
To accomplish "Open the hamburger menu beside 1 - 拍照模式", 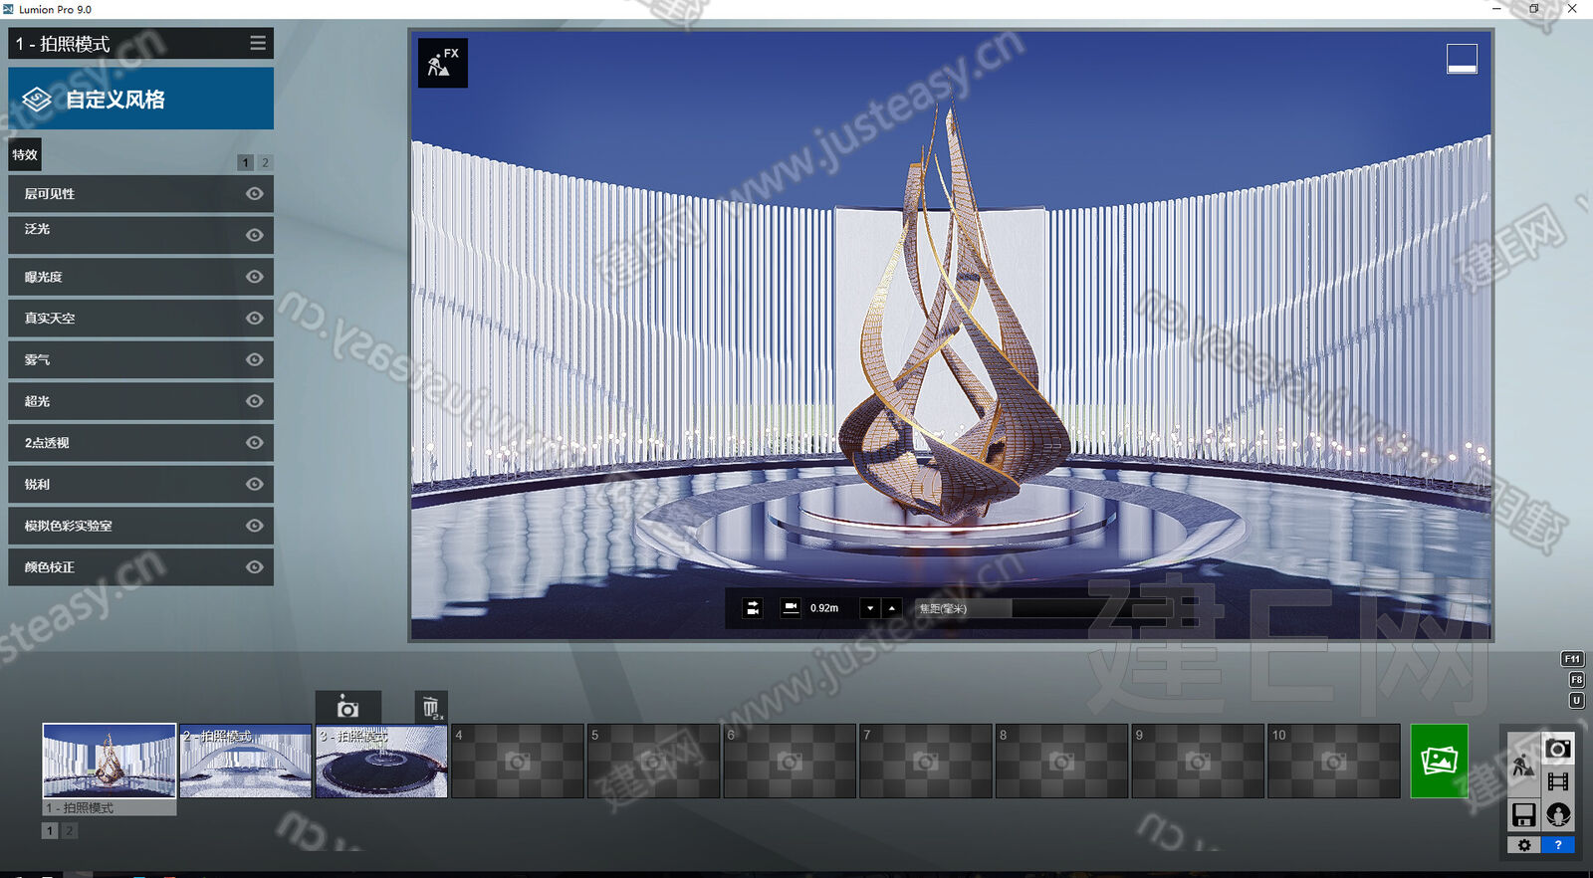I will pos(258,43).
